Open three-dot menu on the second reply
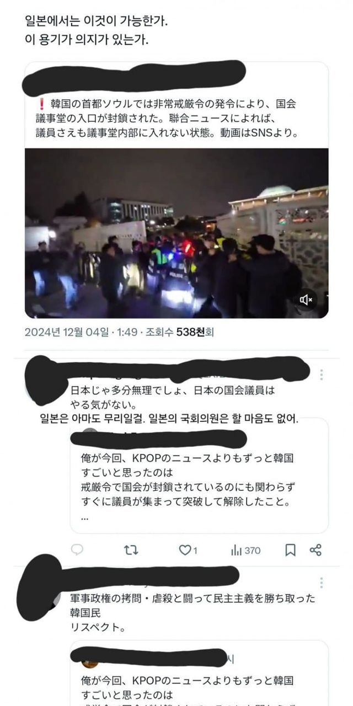Viewport: 353px width, 706px height. point(322,582)
